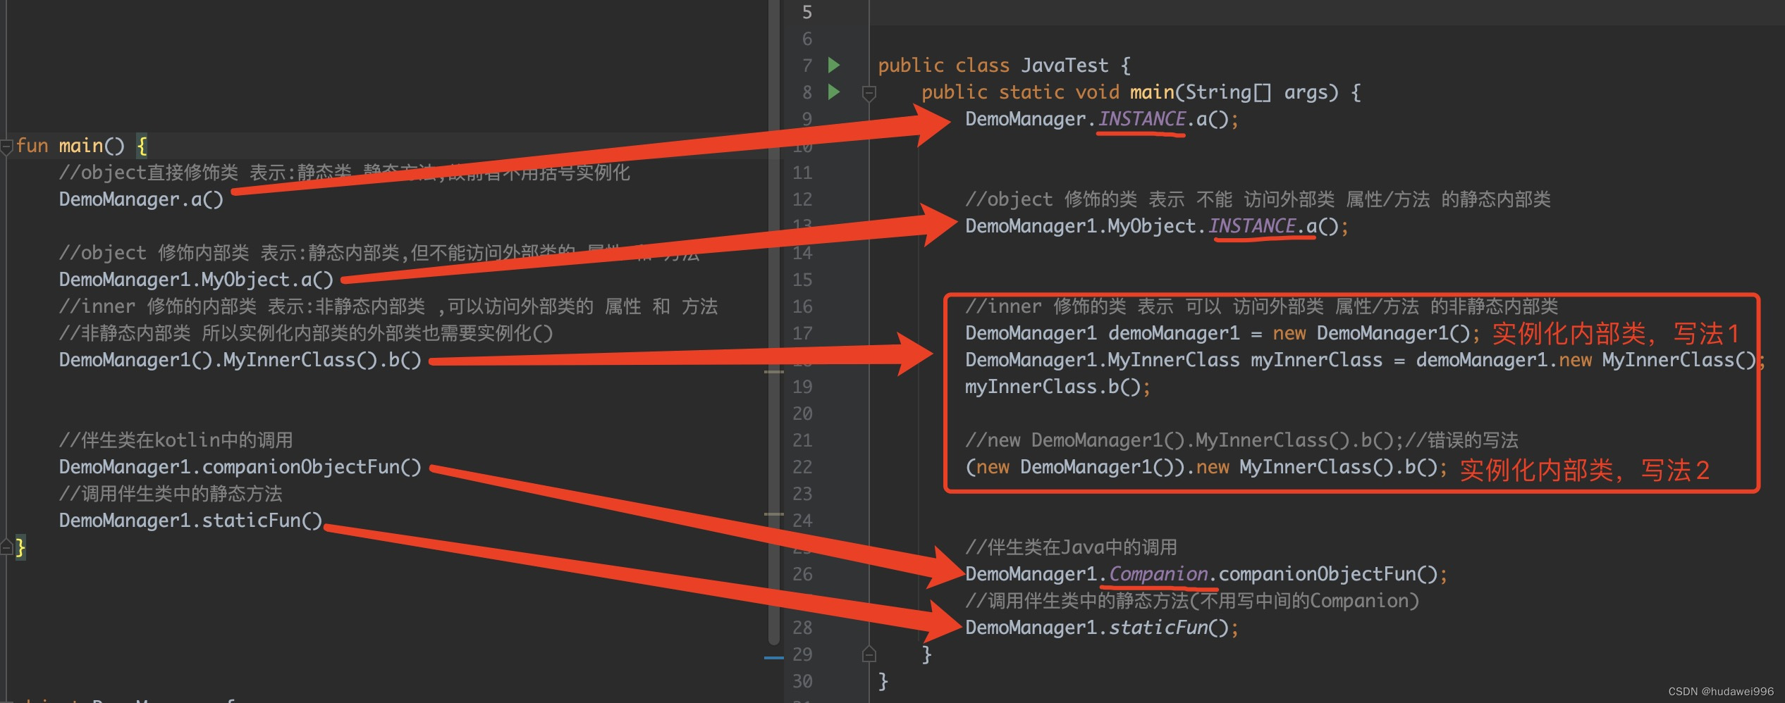Click the underlined Companion reference on line 26
1785x703 pixels.
click(1158, 573)
